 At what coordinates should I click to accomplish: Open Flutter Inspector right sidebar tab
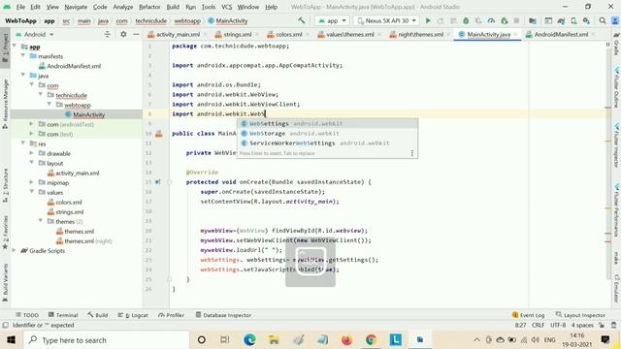pyautogui.click(x=616, y=145)
